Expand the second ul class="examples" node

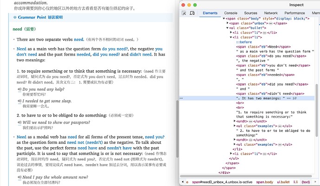click(235, 144)
